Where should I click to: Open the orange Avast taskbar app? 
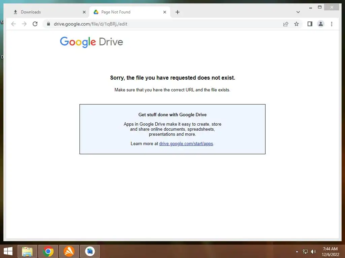click(69, 251)
